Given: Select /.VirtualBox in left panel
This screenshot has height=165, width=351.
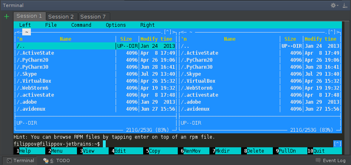Looking at the screenshot, I should tap(95, 81).
